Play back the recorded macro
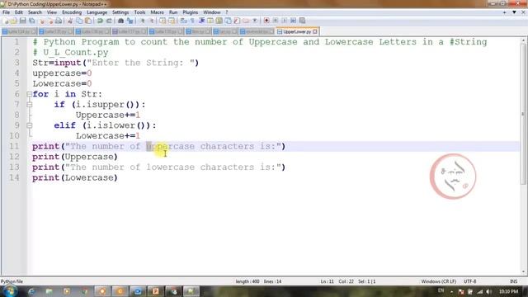528x297 pixels. pos(285,21)
